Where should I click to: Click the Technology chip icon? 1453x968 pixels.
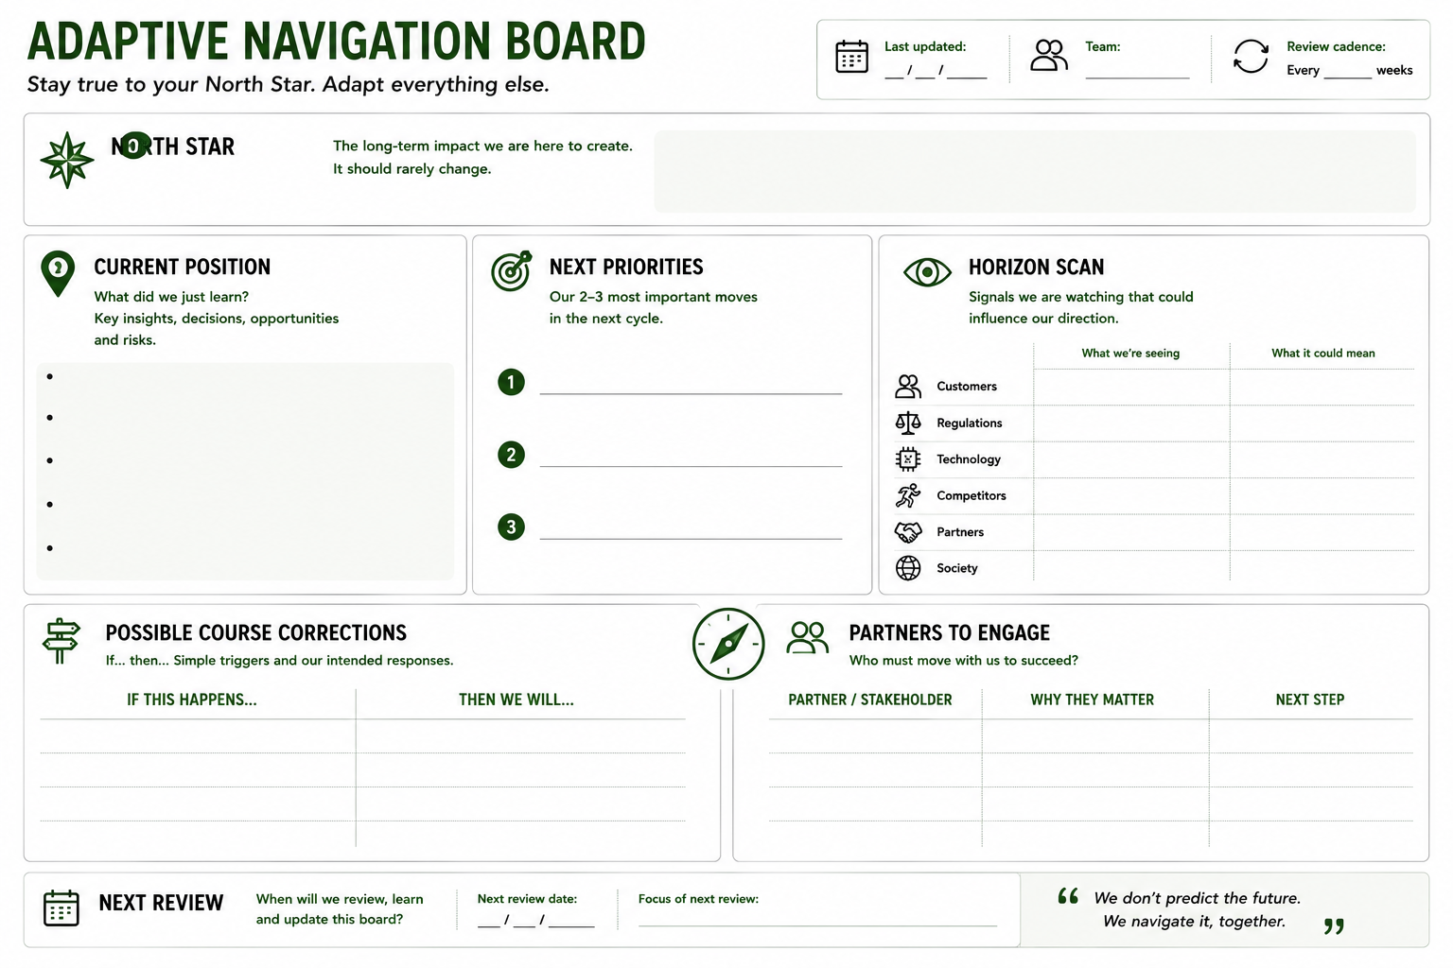click(908, 459)
